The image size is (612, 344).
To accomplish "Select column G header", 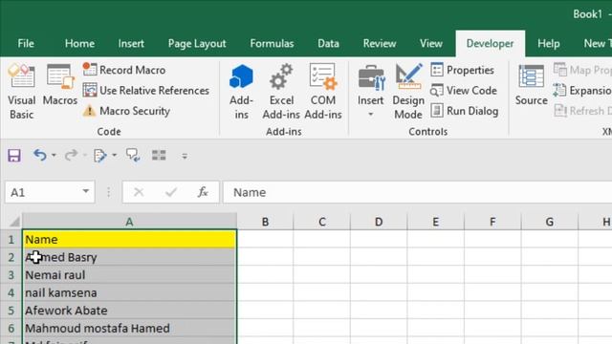I will (550, 222).
